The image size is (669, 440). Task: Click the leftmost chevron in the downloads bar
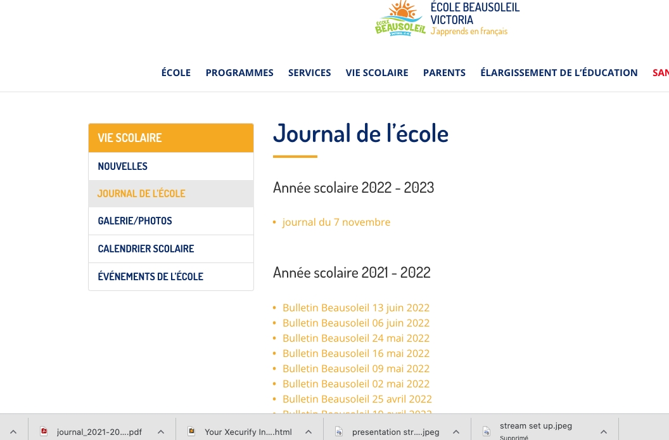click(x=13, y=432)
